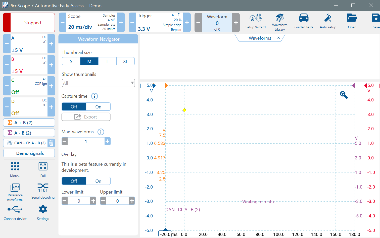Click the Stopped run/stop button
The height and width of the screenshot is (238, 380).
click(x=29, y=23)
